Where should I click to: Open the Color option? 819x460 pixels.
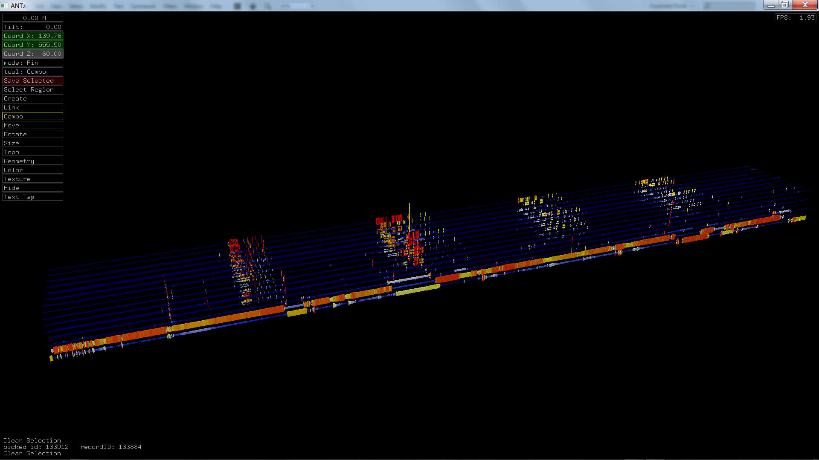32,170
